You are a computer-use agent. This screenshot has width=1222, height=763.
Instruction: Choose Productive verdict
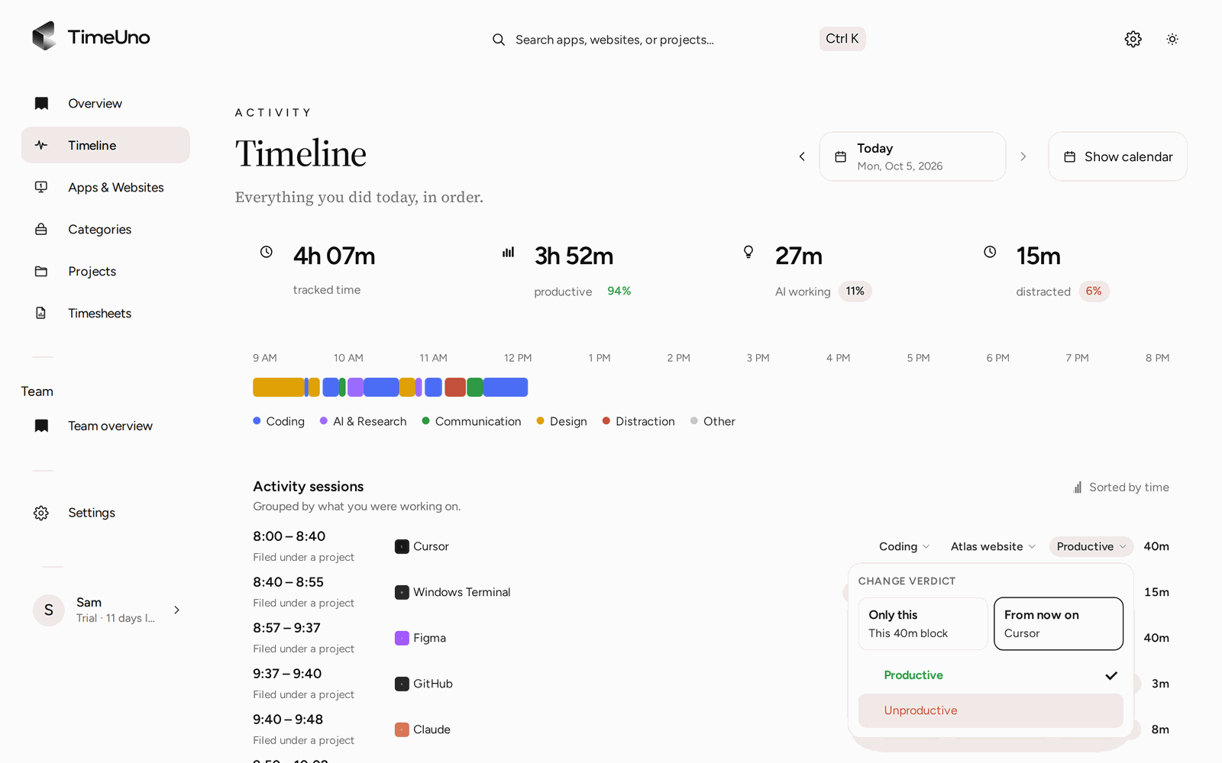pos(991,675)
